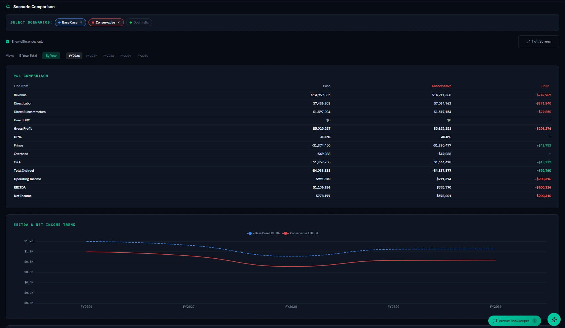Image resolution: width=565 pixels, height=328 pixels.
Task: Remove Conservative scenario via its X
Action: click(119, 23)
